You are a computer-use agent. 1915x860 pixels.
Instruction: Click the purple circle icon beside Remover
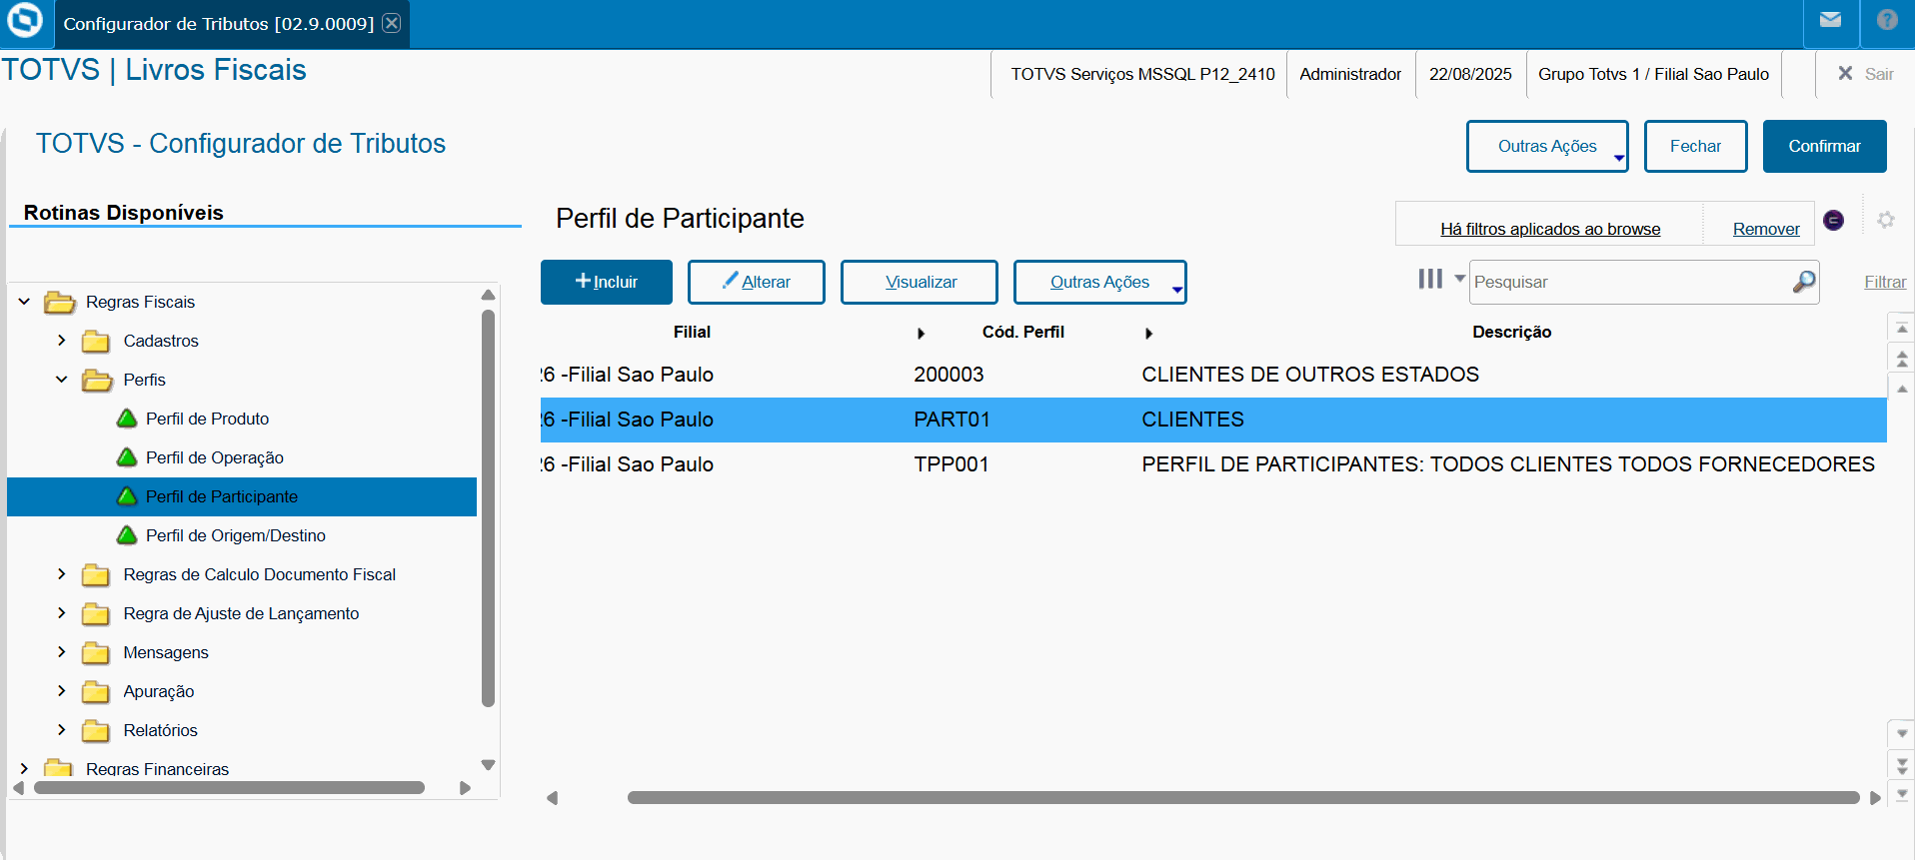click(1833, 220)
